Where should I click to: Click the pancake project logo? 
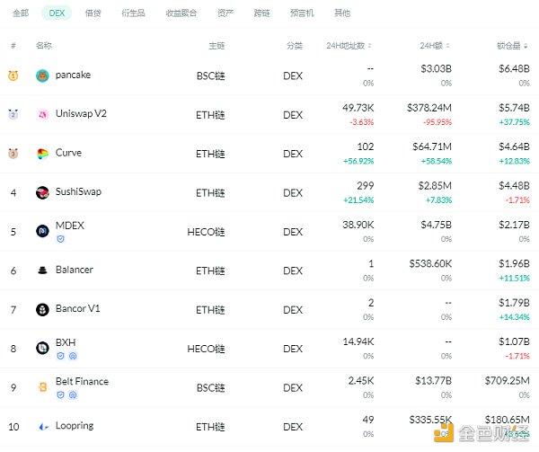[42, 75]
